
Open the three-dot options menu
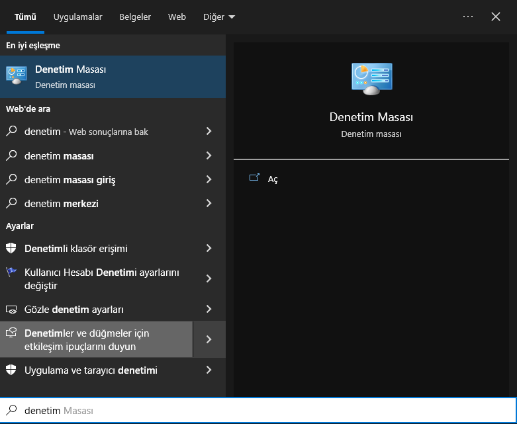point(468,17)
